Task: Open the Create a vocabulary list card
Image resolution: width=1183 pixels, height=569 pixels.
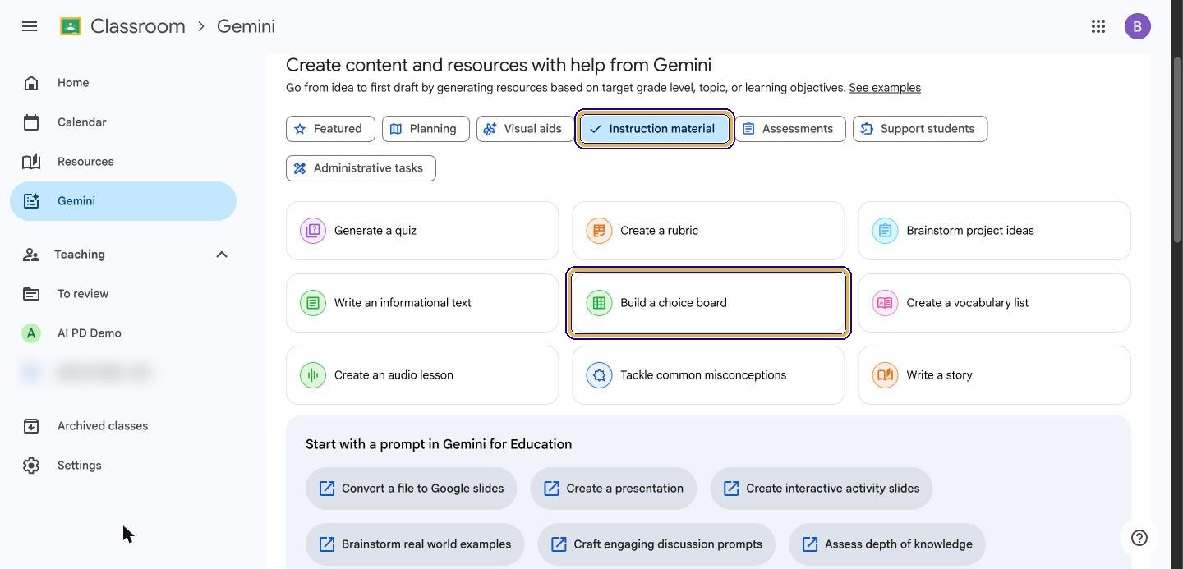Action: [994, 303]
